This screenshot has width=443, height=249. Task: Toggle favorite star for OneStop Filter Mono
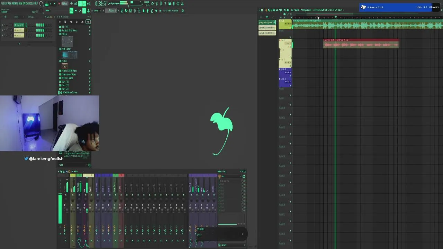point(90,30)
